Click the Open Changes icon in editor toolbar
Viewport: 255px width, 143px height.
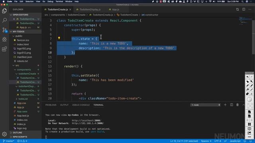(237, 10)
